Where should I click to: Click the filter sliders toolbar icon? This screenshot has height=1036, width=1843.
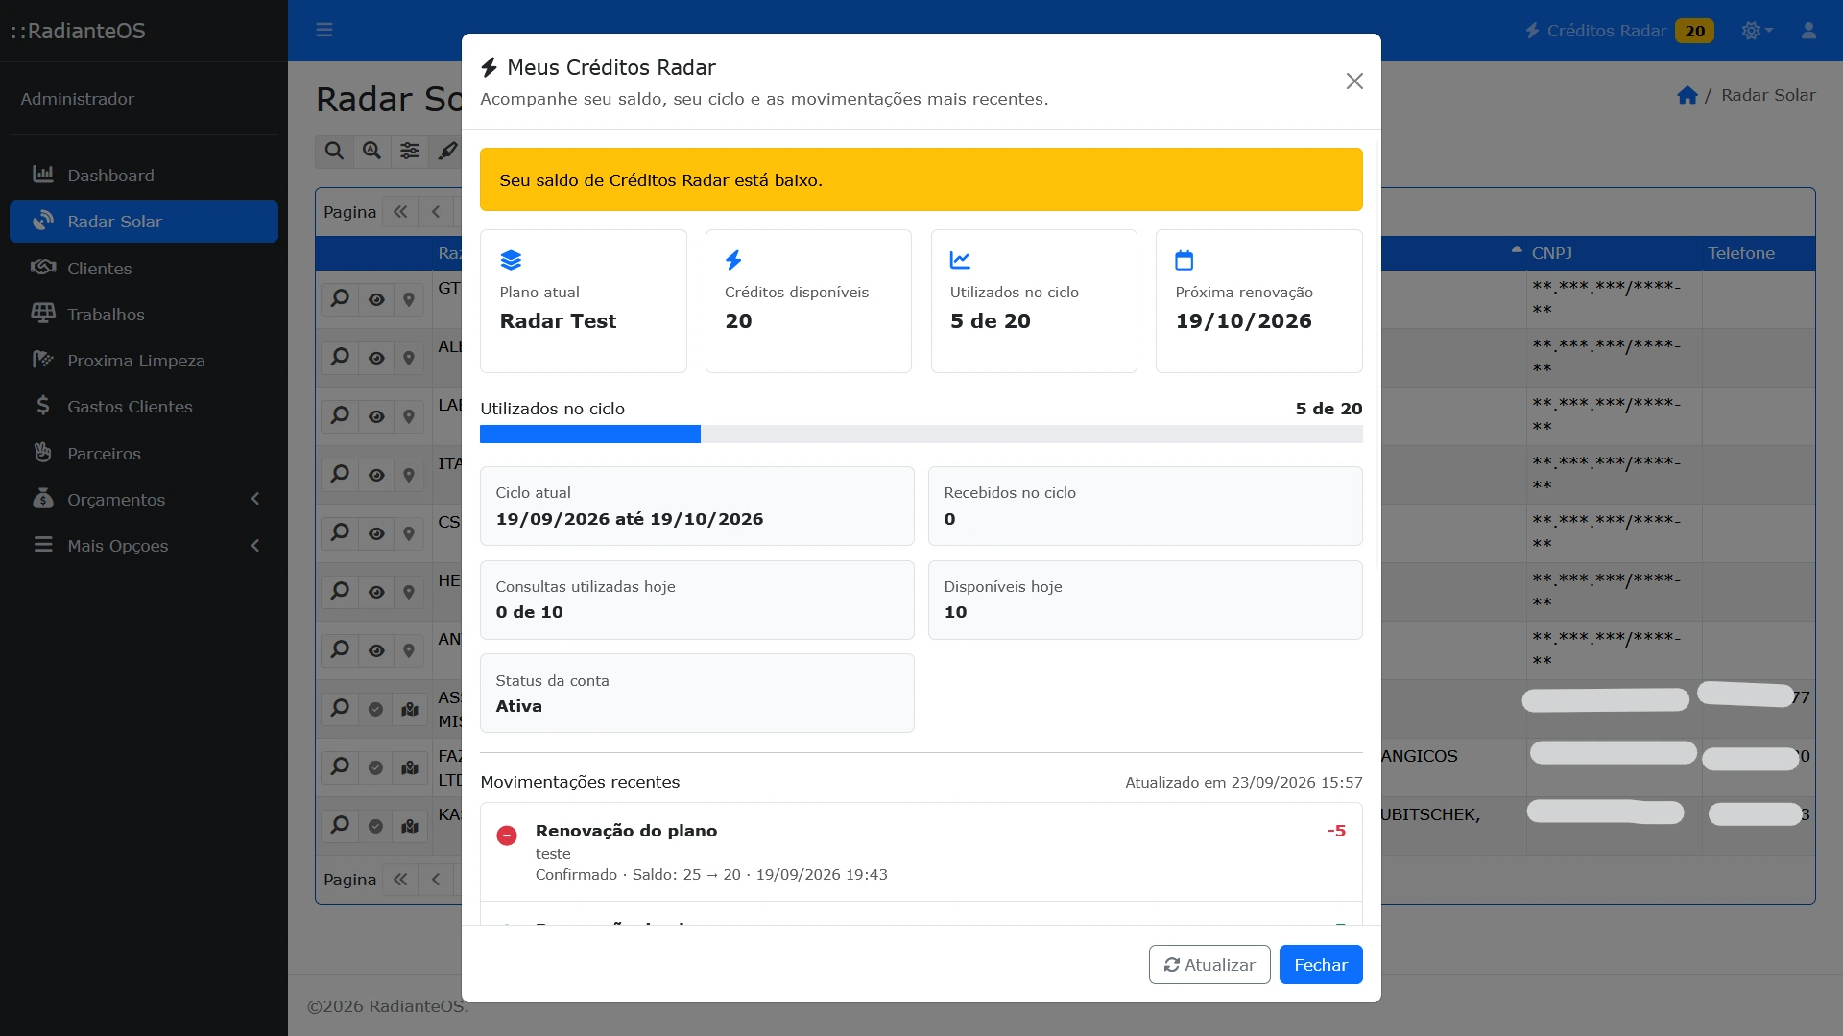tap(410, 151)
